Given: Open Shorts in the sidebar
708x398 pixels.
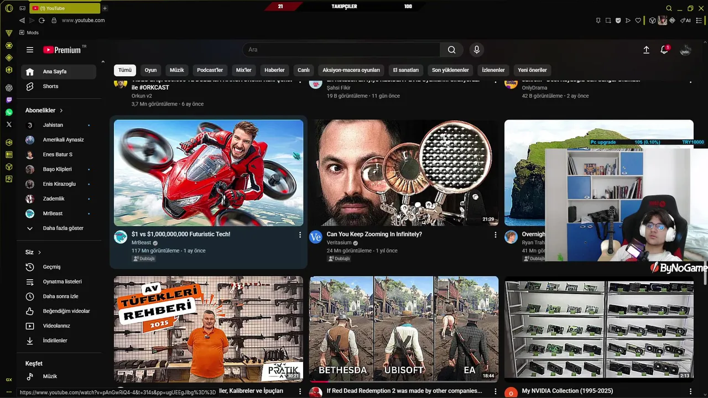Looking at the screenshot, I should 58,86.
